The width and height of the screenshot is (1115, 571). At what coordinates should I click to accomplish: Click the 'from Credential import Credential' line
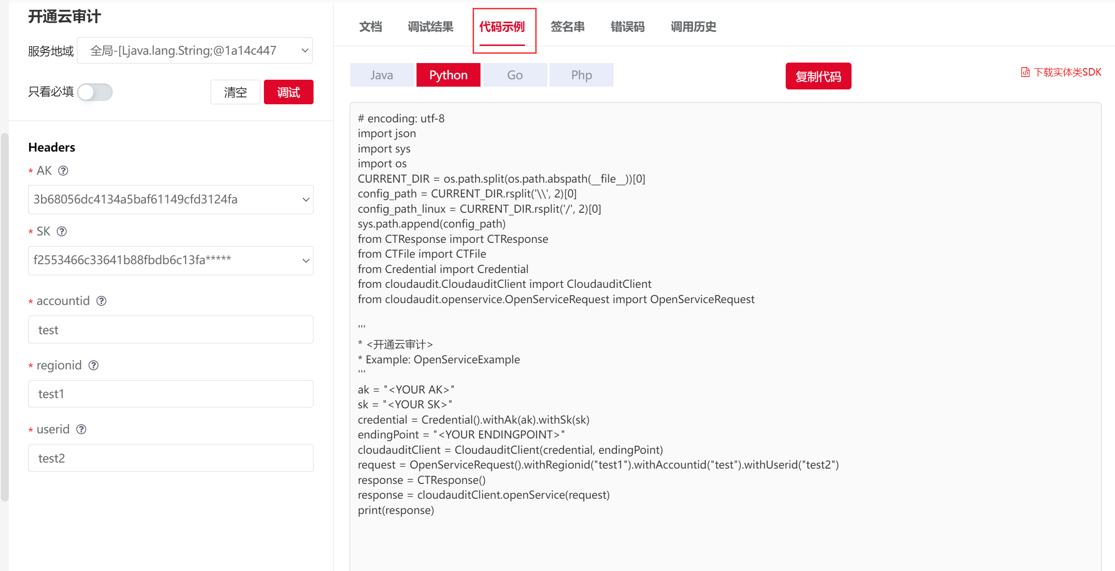pos(443,269)
